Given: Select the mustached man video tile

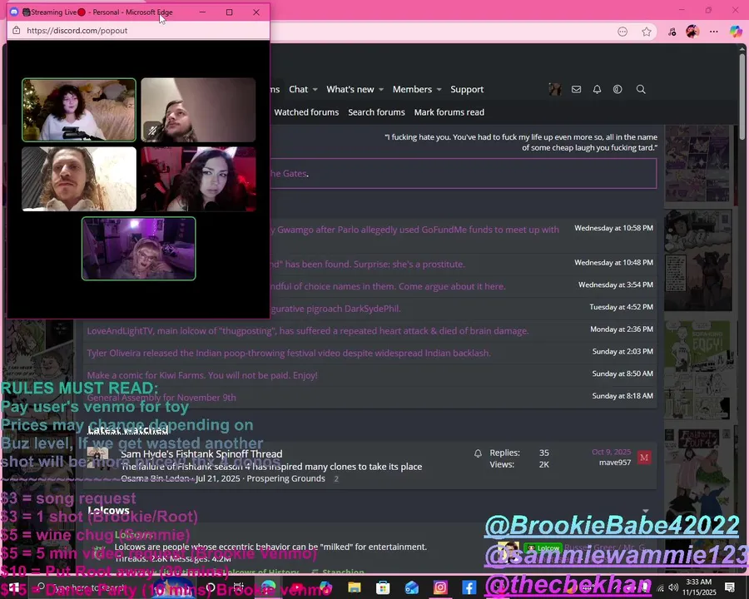Looking at the screenshot, I should [x=79, y=179].
